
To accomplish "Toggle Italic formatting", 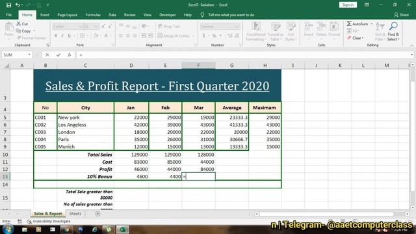I will 62,36.
